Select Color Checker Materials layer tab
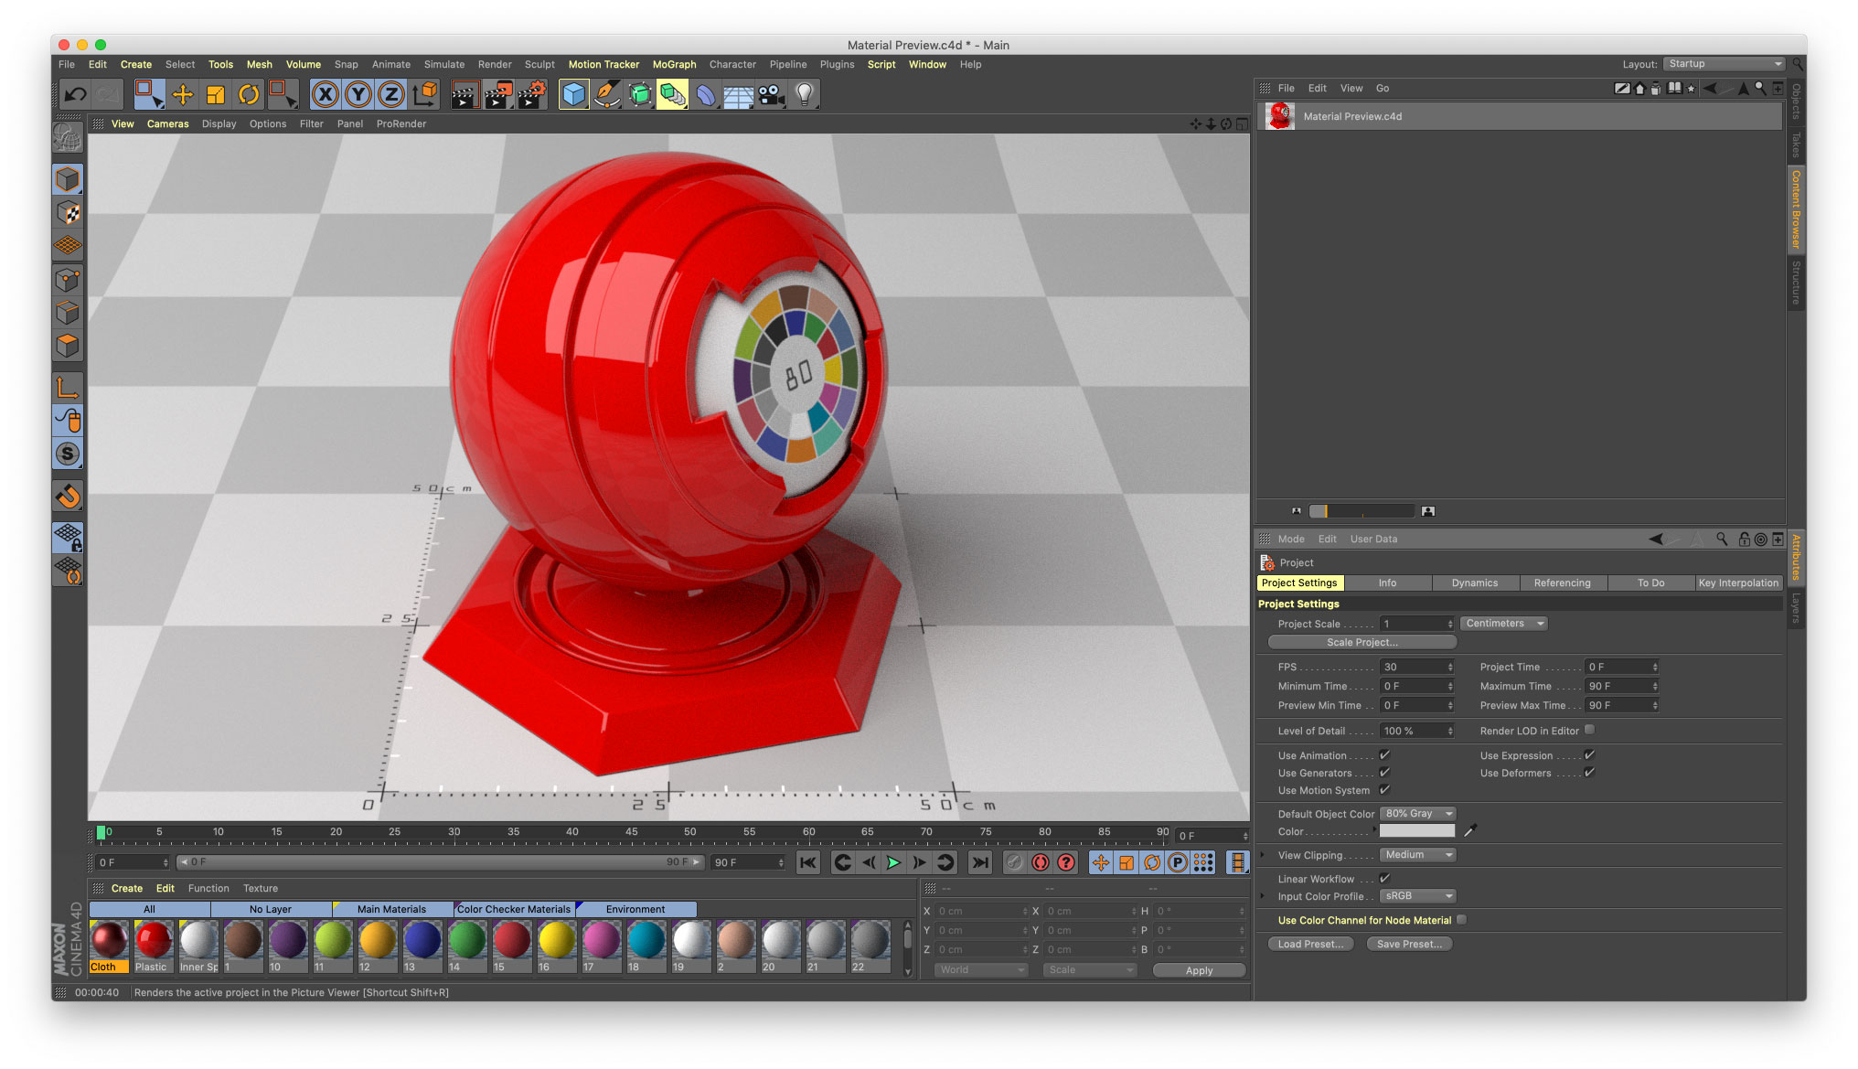Viewport: 1858px width, 1069px height. (x=514, y=910)
